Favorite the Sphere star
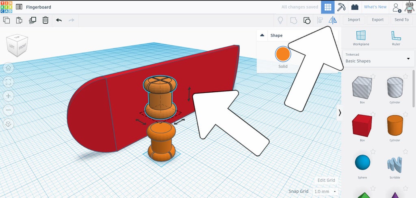 tap(373, 152)
